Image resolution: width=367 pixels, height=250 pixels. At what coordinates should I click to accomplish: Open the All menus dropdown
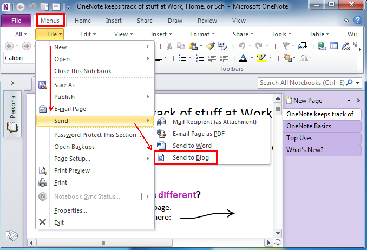pos(21,34)
